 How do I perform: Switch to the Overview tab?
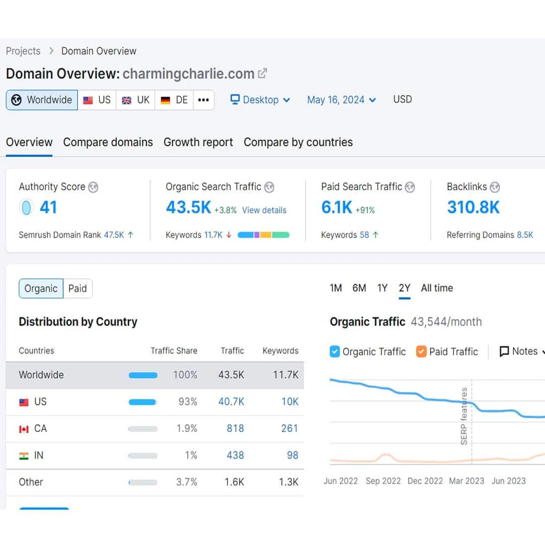click(x=29, y=142)
